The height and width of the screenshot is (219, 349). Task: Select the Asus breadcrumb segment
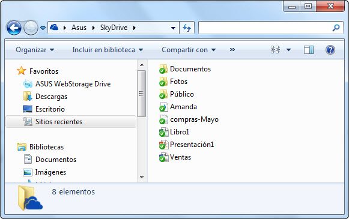click(x=79, y=28)
